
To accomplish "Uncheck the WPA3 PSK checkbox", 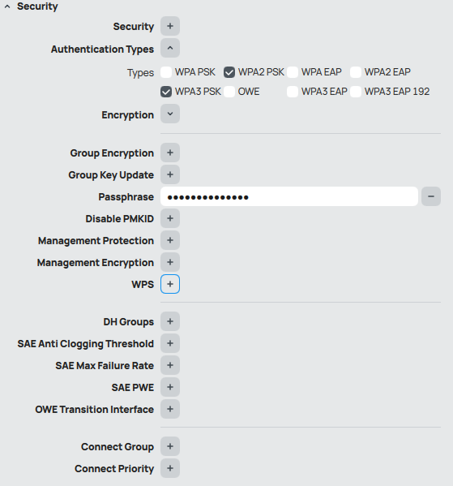I will 166,92.
